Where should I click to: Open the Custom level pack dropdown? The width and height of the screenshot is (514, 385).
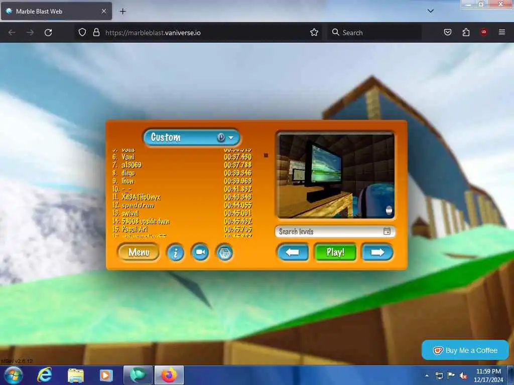[x=192, y=137]
